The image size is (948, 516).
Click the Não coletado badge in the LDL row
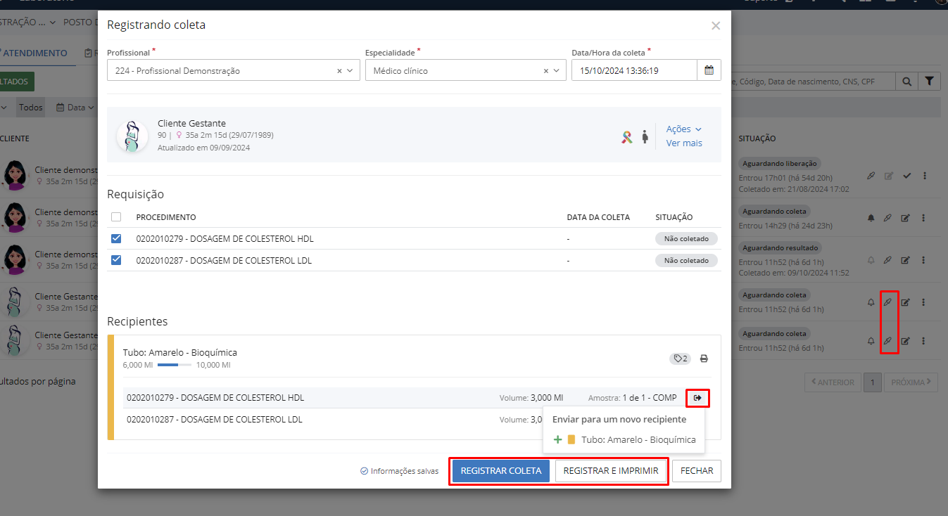click(686, 261)
